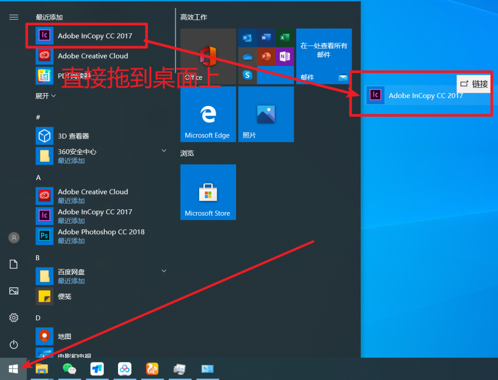The image size is (498, 380).
Task: Click the Windows Start button
Action: 13,369
